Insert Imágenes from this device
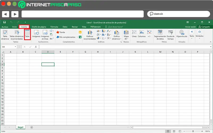Image resolution: width=213 pixels, height=133 pixels. pos(36,34)
